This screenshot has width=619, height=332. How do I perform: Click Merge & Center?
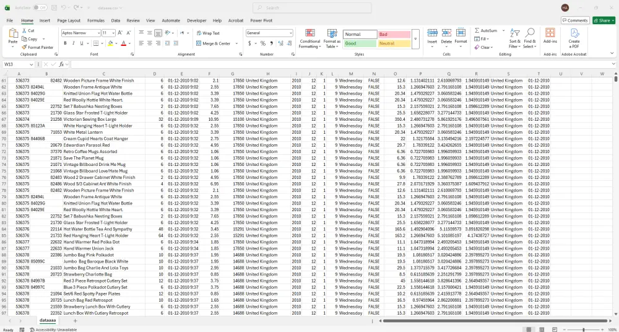click(x=213, y=43)
